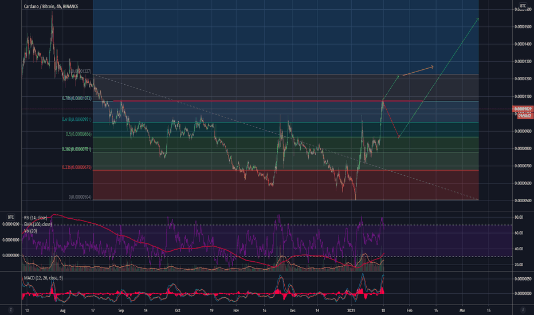Image resolution: width=534 pixels, height=315 pixels.
Task: Click the 0.382(0.00000781) Fibonacci level label
Action: point(77,149)
